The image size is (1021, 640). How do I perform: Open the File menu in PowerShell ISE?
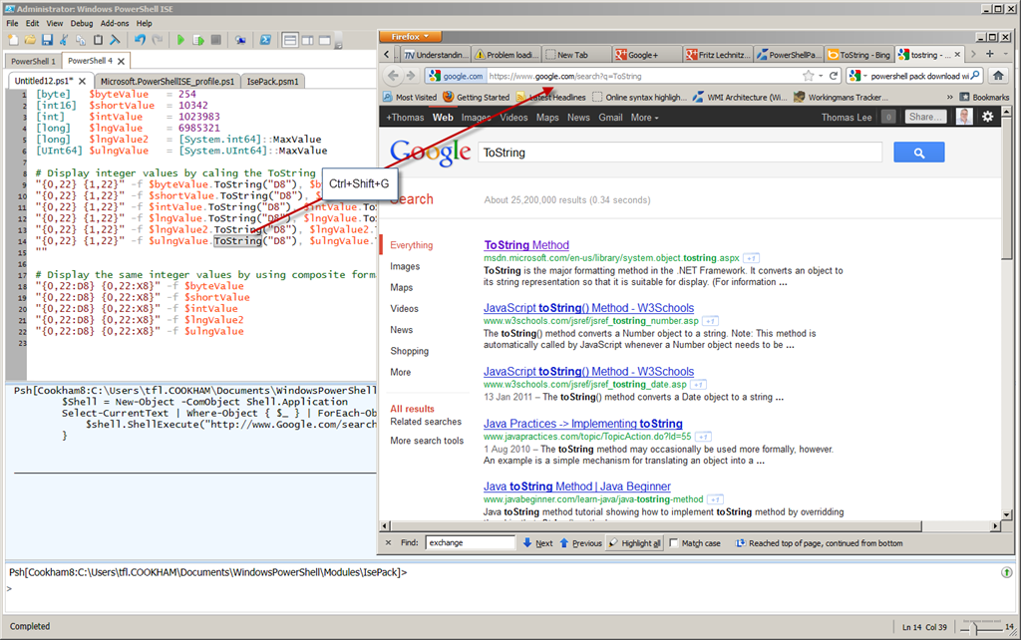tap(12, 23)
